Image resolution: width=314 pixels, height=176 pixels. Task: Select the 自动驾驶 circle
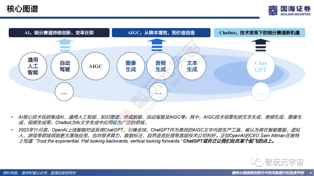65,66
